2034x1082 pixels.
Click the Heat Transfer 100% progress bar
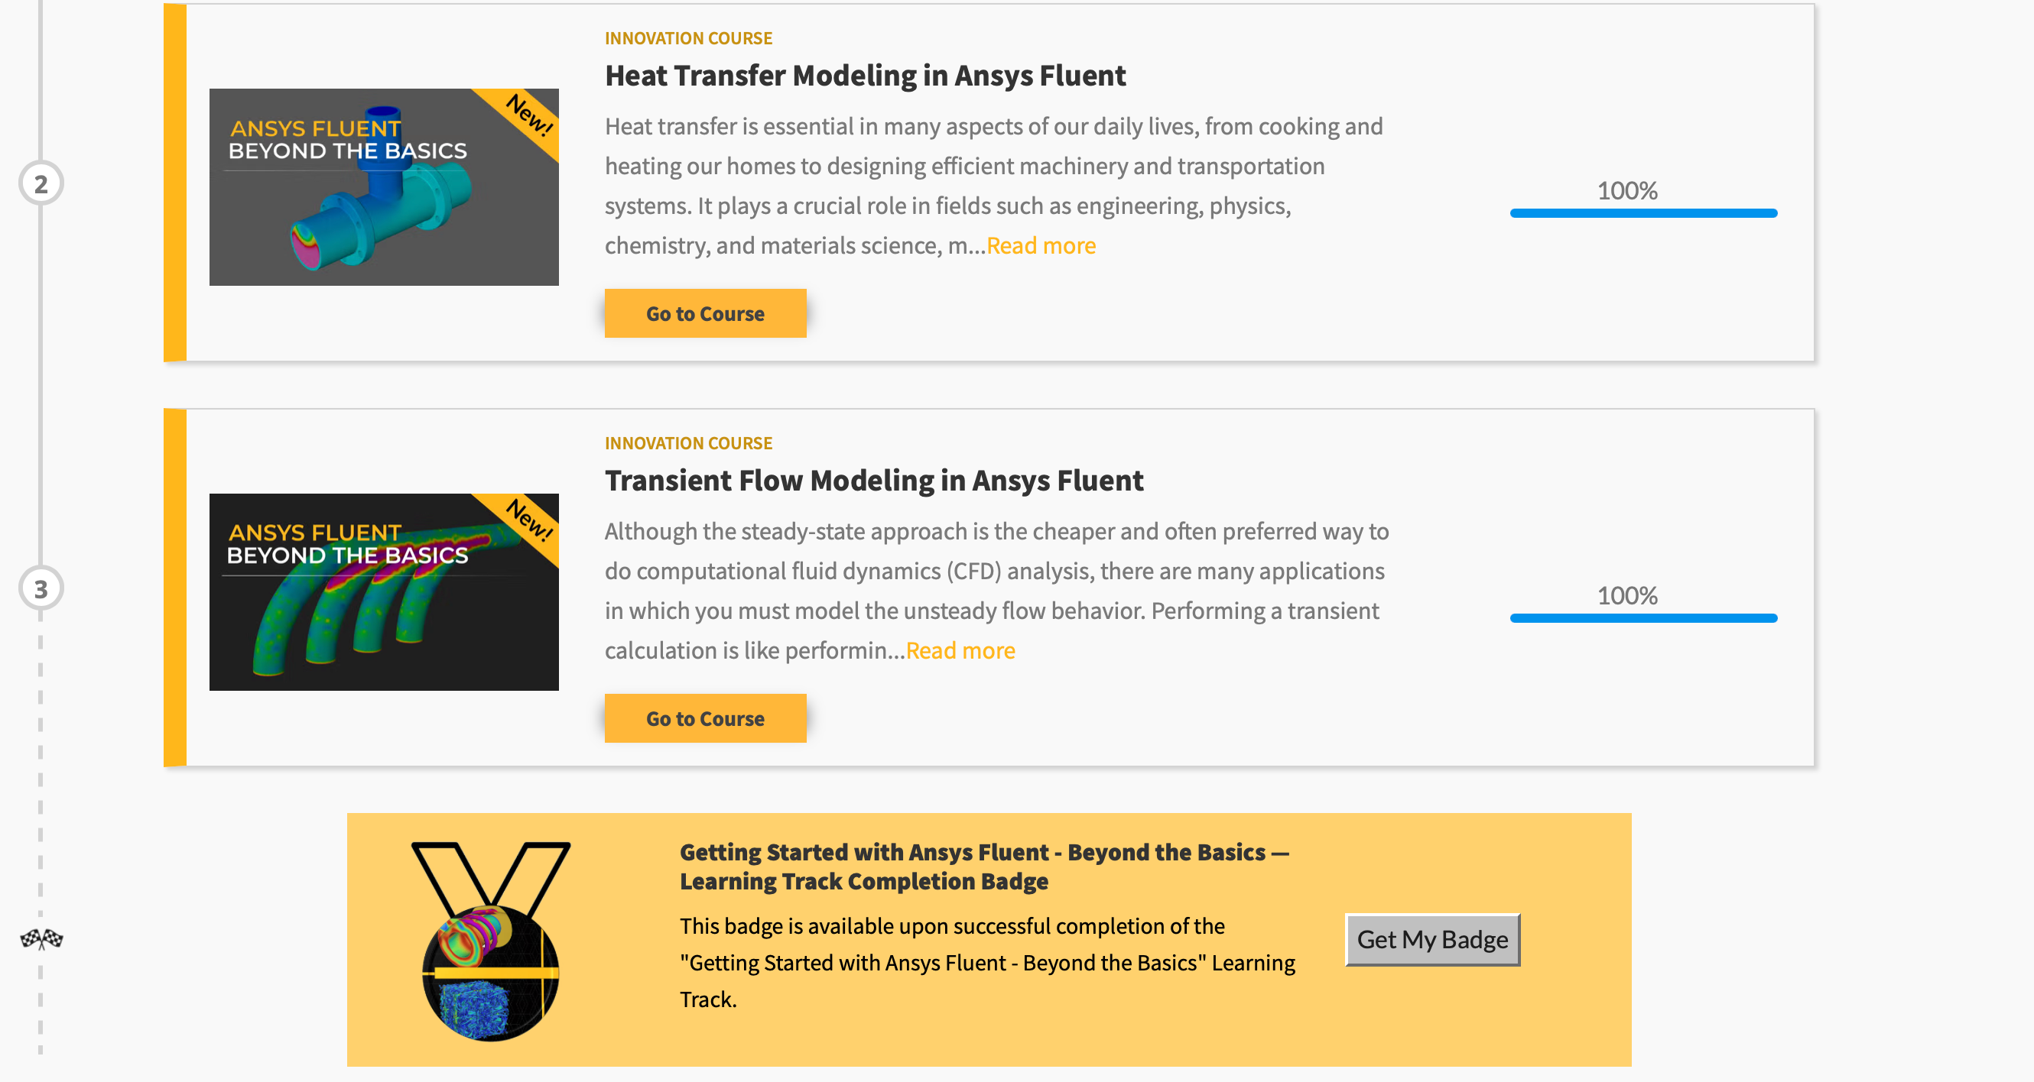(1643, 213)
